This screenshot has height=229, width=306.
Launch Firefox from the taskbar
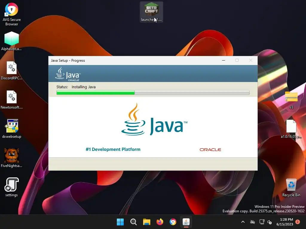[x=160, y=222]
